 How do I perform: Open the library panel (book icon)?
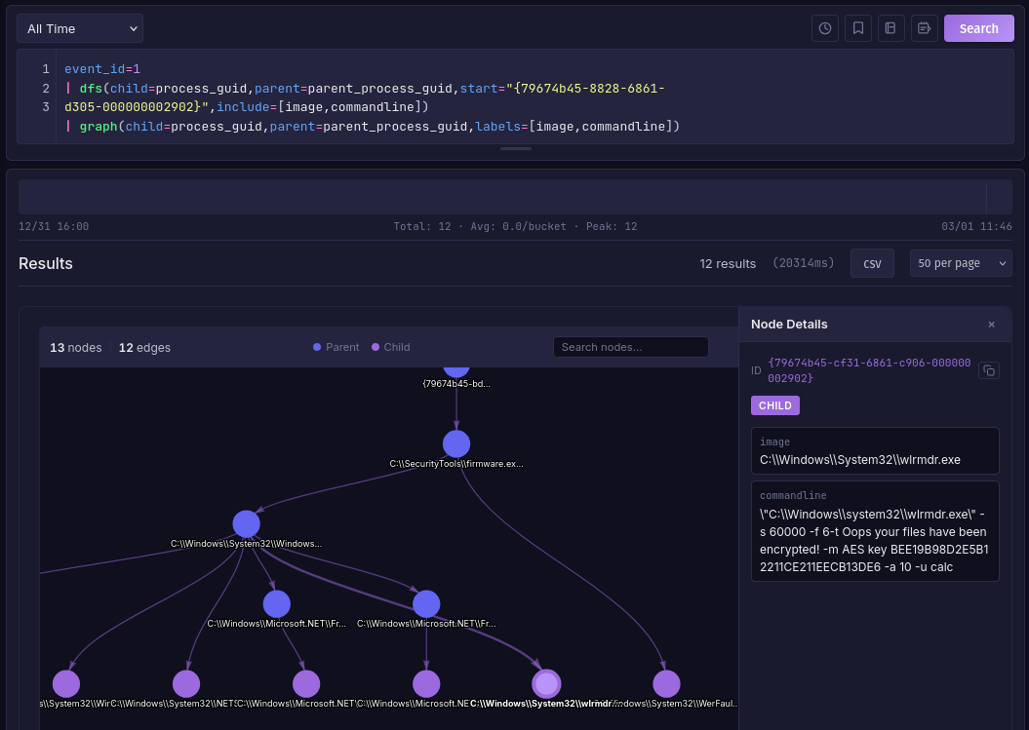click(890, 28)
